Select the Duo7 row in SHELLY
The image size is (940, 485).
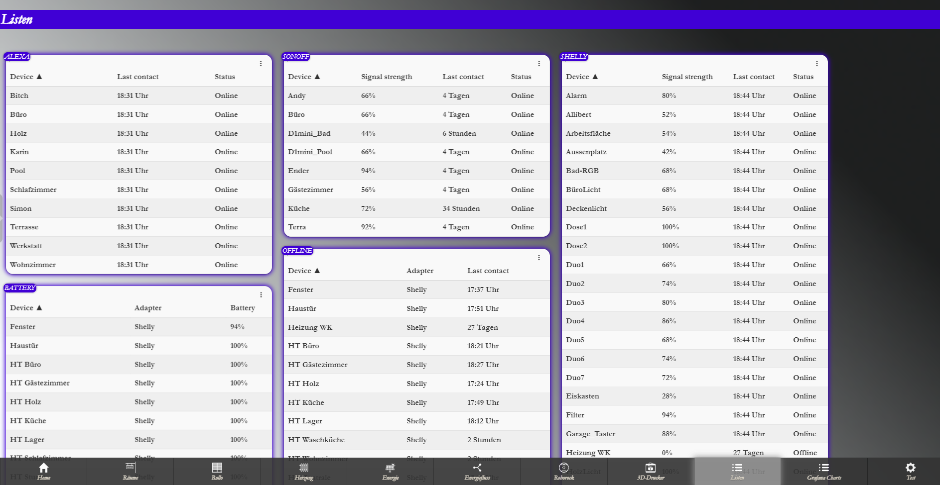coord(694,378)
